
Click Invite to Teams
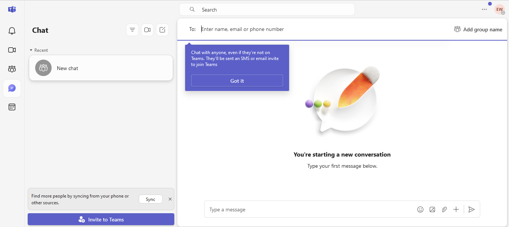101,219
